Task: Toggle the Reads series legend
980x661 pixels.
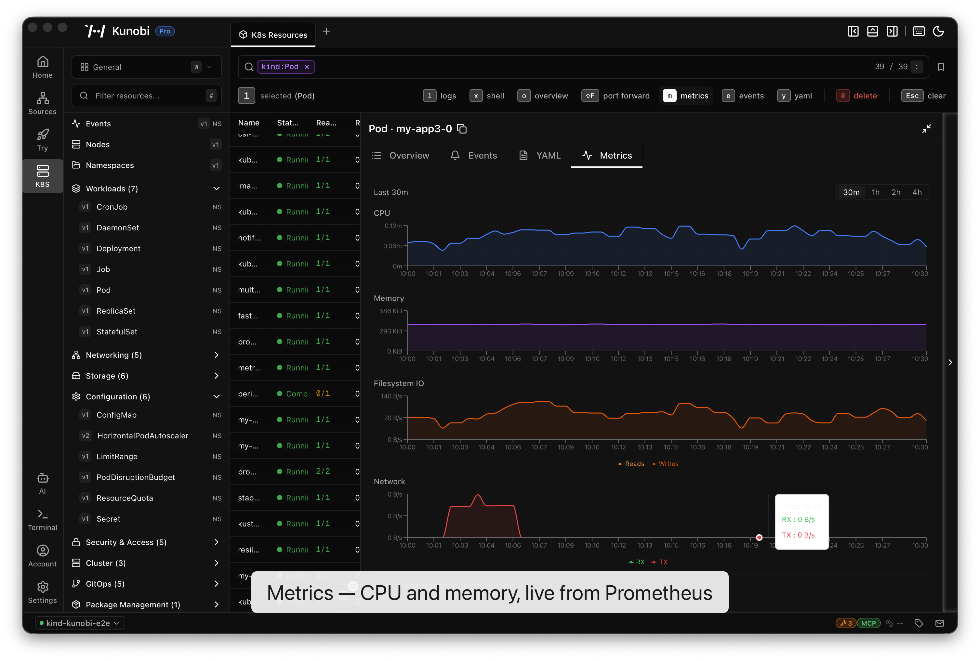Action: coord(630,464)
